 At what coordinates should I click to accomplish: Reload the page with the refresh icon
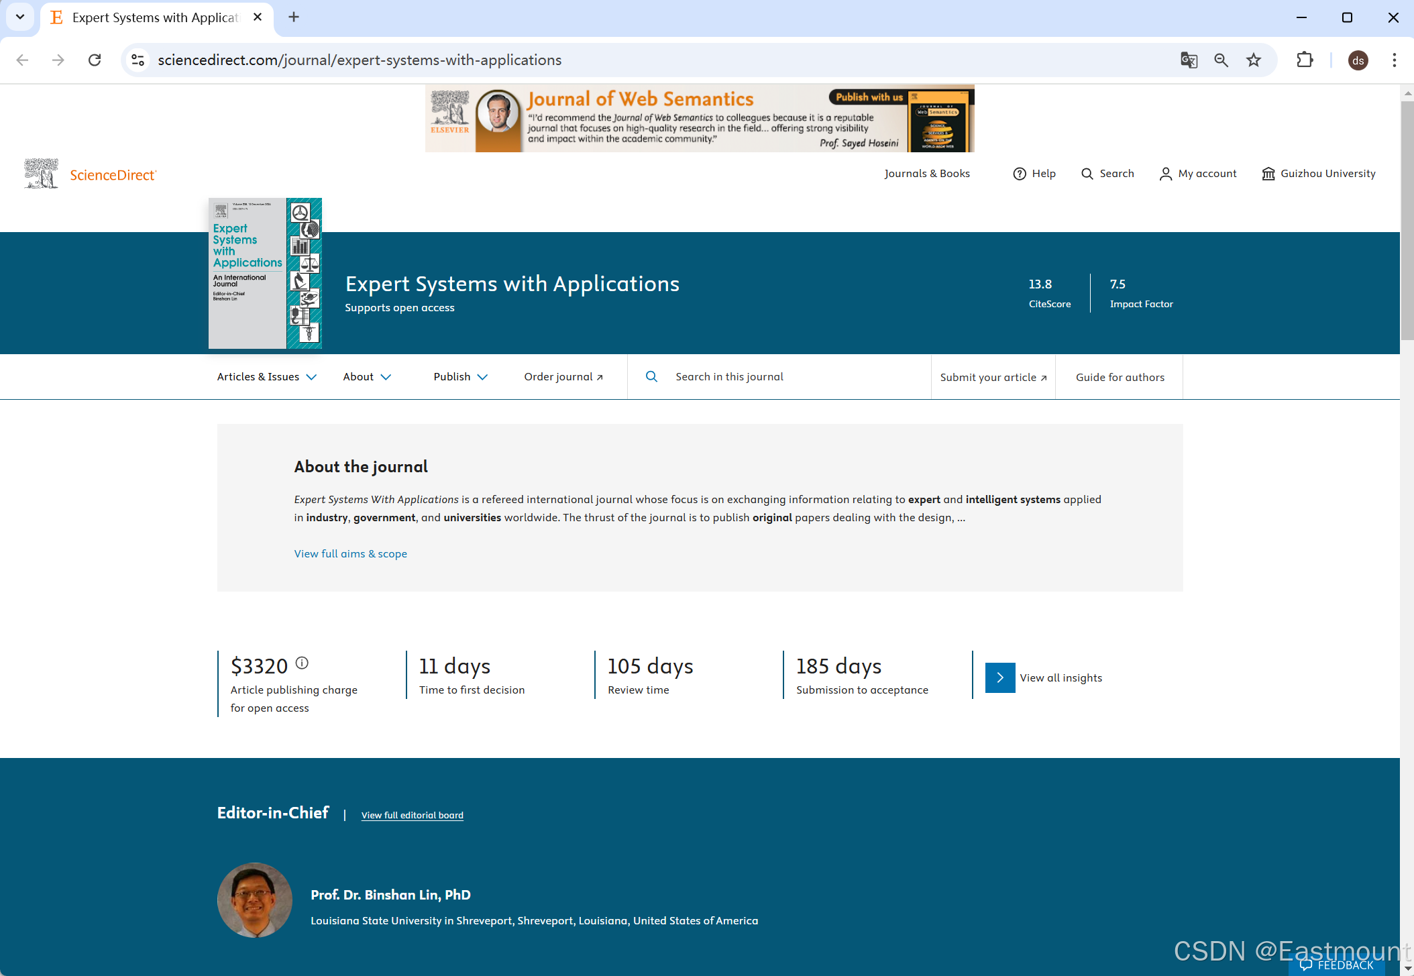coord(95,60)
